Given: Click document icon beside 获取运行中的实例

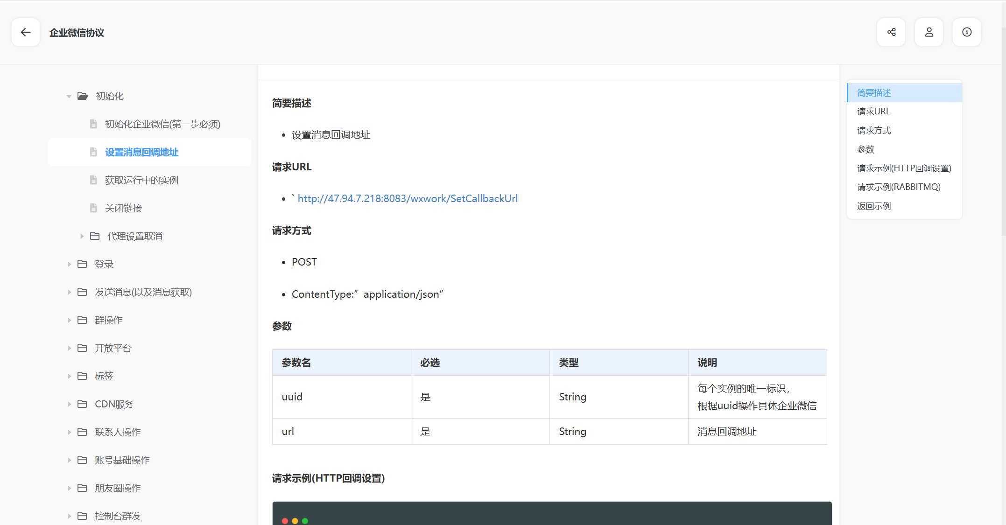Looking at the screenshot, I should click(93, 180).
